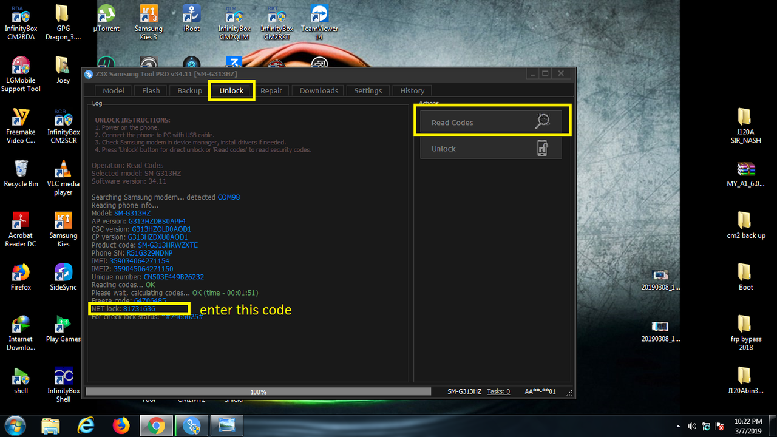Image resolution: width=777 pixels, height=437 pixels.
Task: Click the NET lock code 81731636
Action: 139,309
